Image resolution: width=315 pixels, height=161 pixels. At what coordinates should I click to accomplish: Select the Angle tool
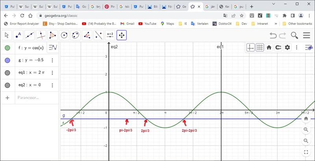[87, 35]
